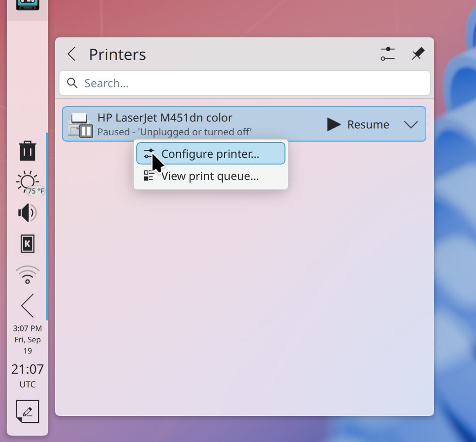This screenshot has width=476, height=442.
Task: Go back using the Printers header arrow
Action: click(72, 54)
